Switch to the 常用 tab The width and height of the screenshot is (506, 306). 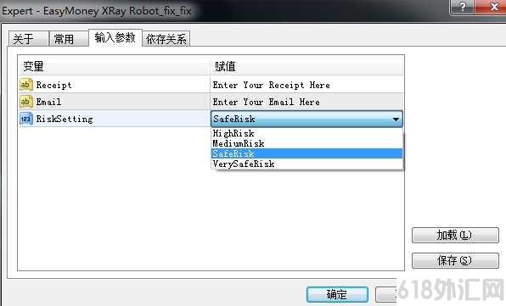point(69,39)
